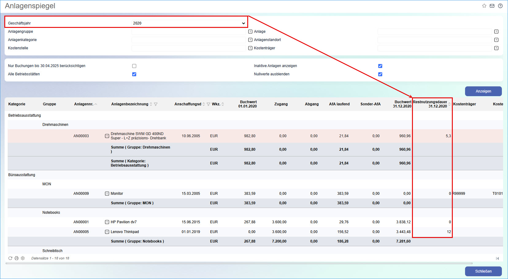Open the Geschäftsjahr 2020 dropdown
Screen dimensions: 508x279
[189, 23]
